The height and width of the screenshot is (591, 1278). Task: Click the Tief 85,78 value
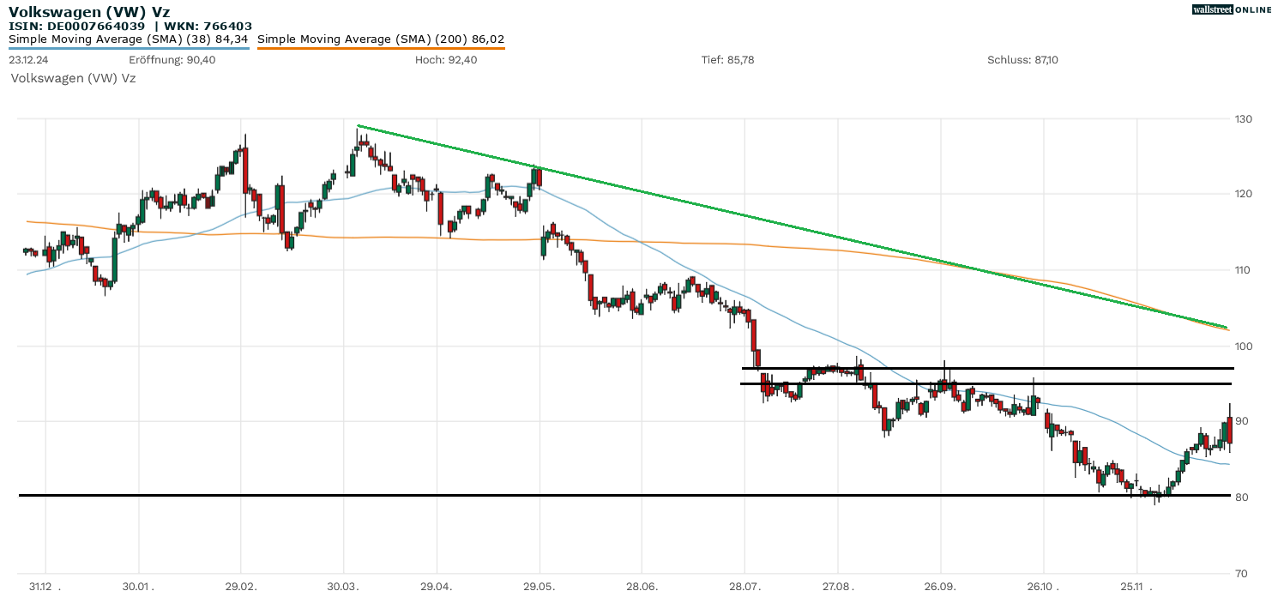[727, 60]
